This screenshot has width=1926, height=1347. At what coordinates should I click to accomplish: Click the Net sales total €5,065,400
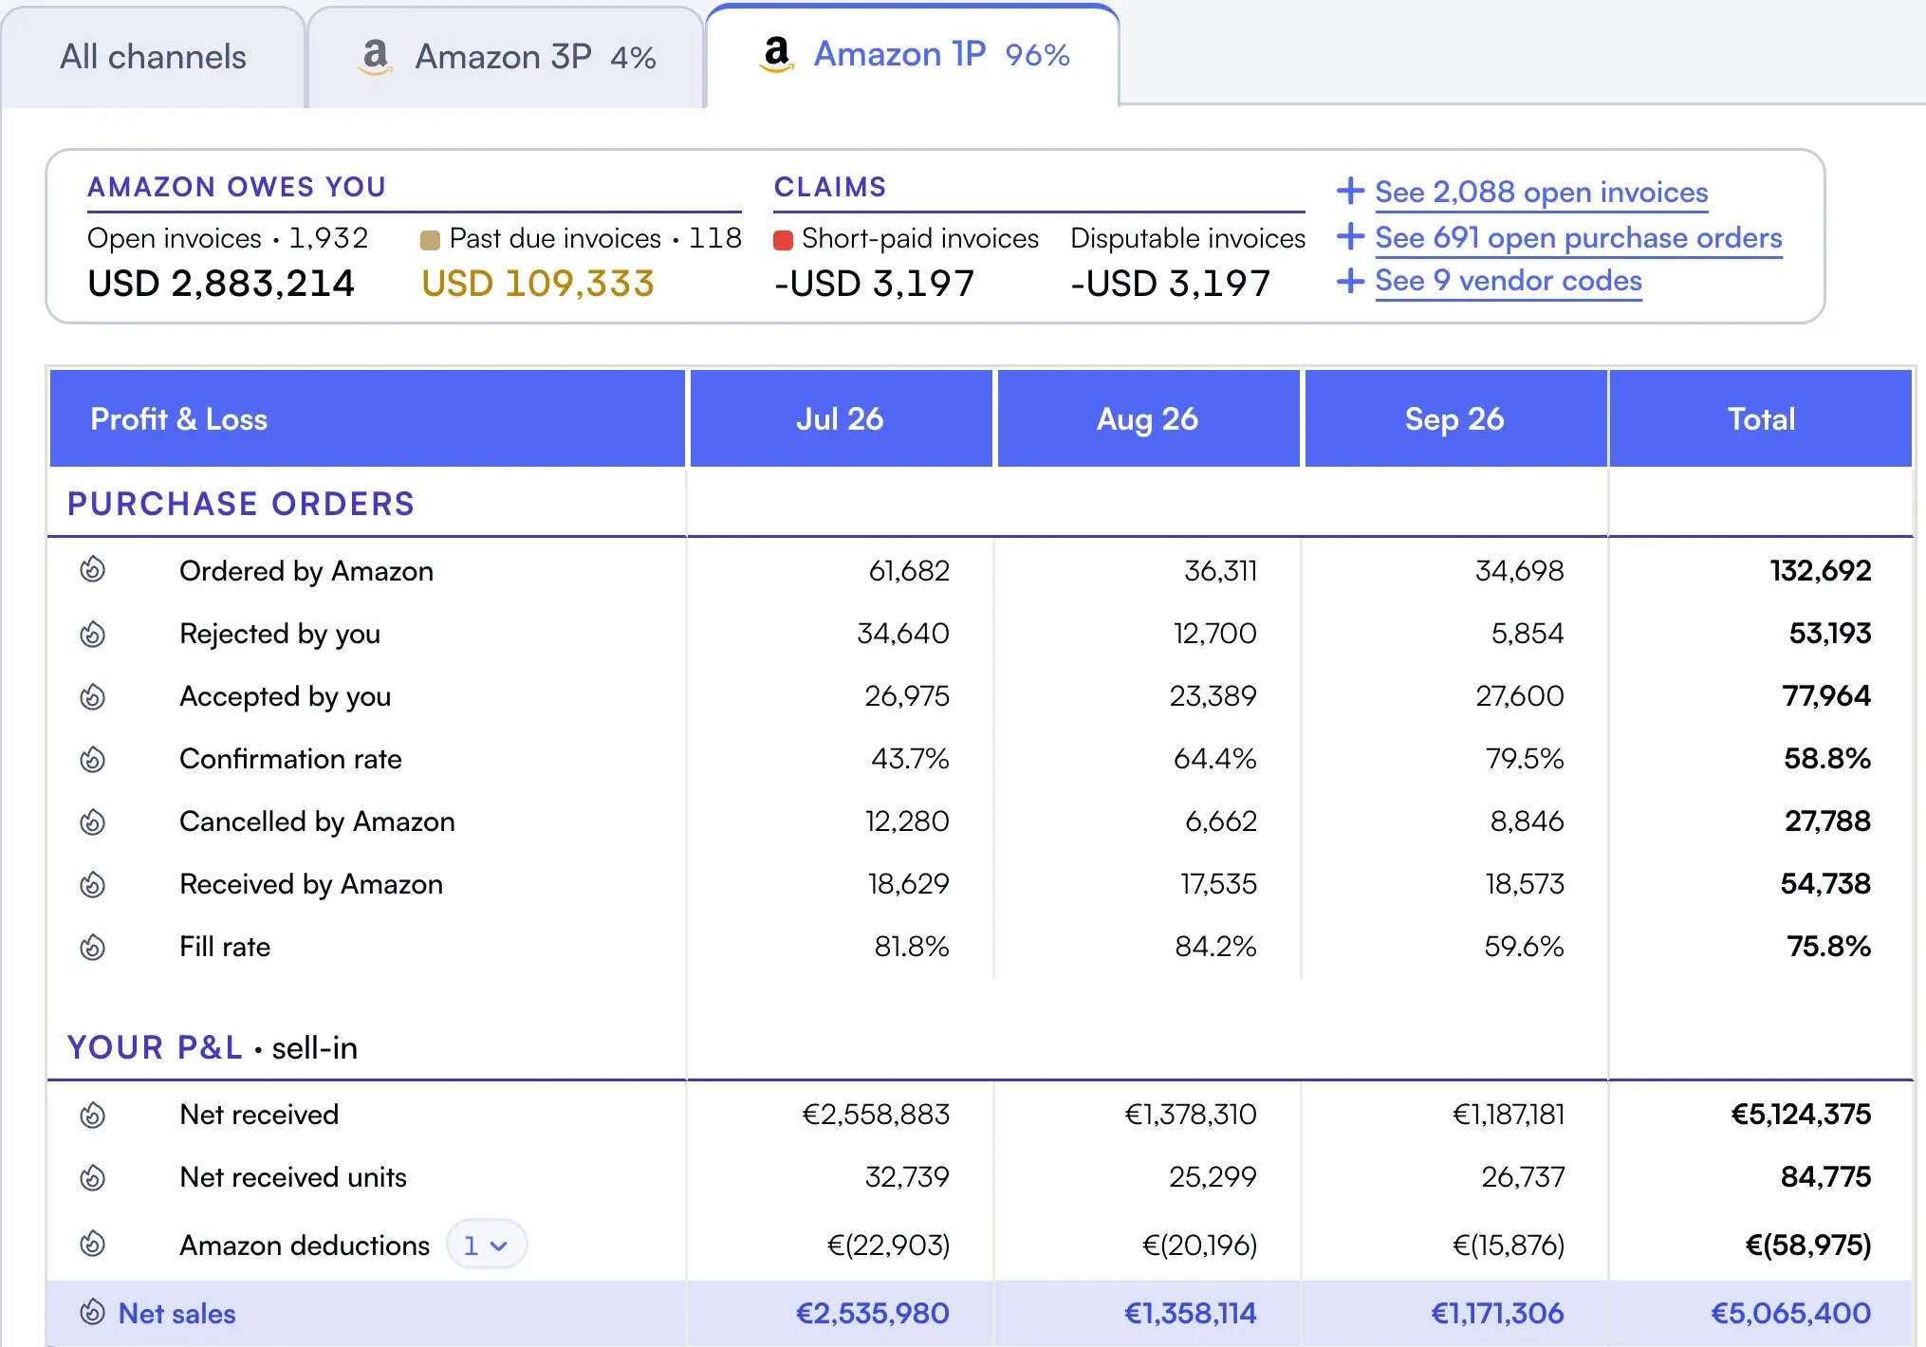click(1790, 1313)
